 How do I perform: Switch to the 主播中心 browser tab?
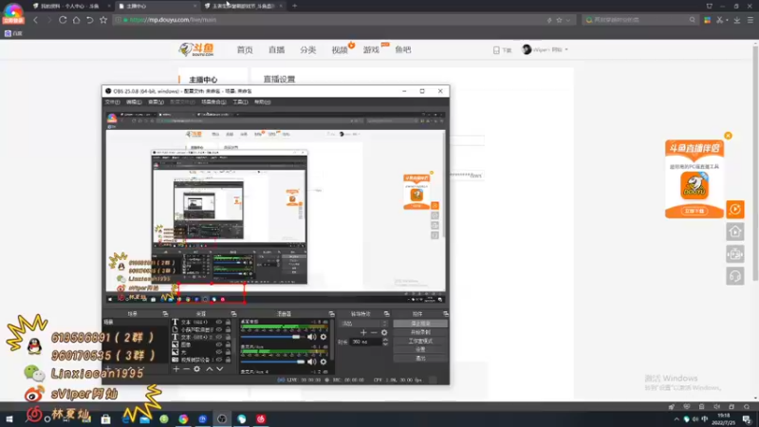tap(157, 6)
